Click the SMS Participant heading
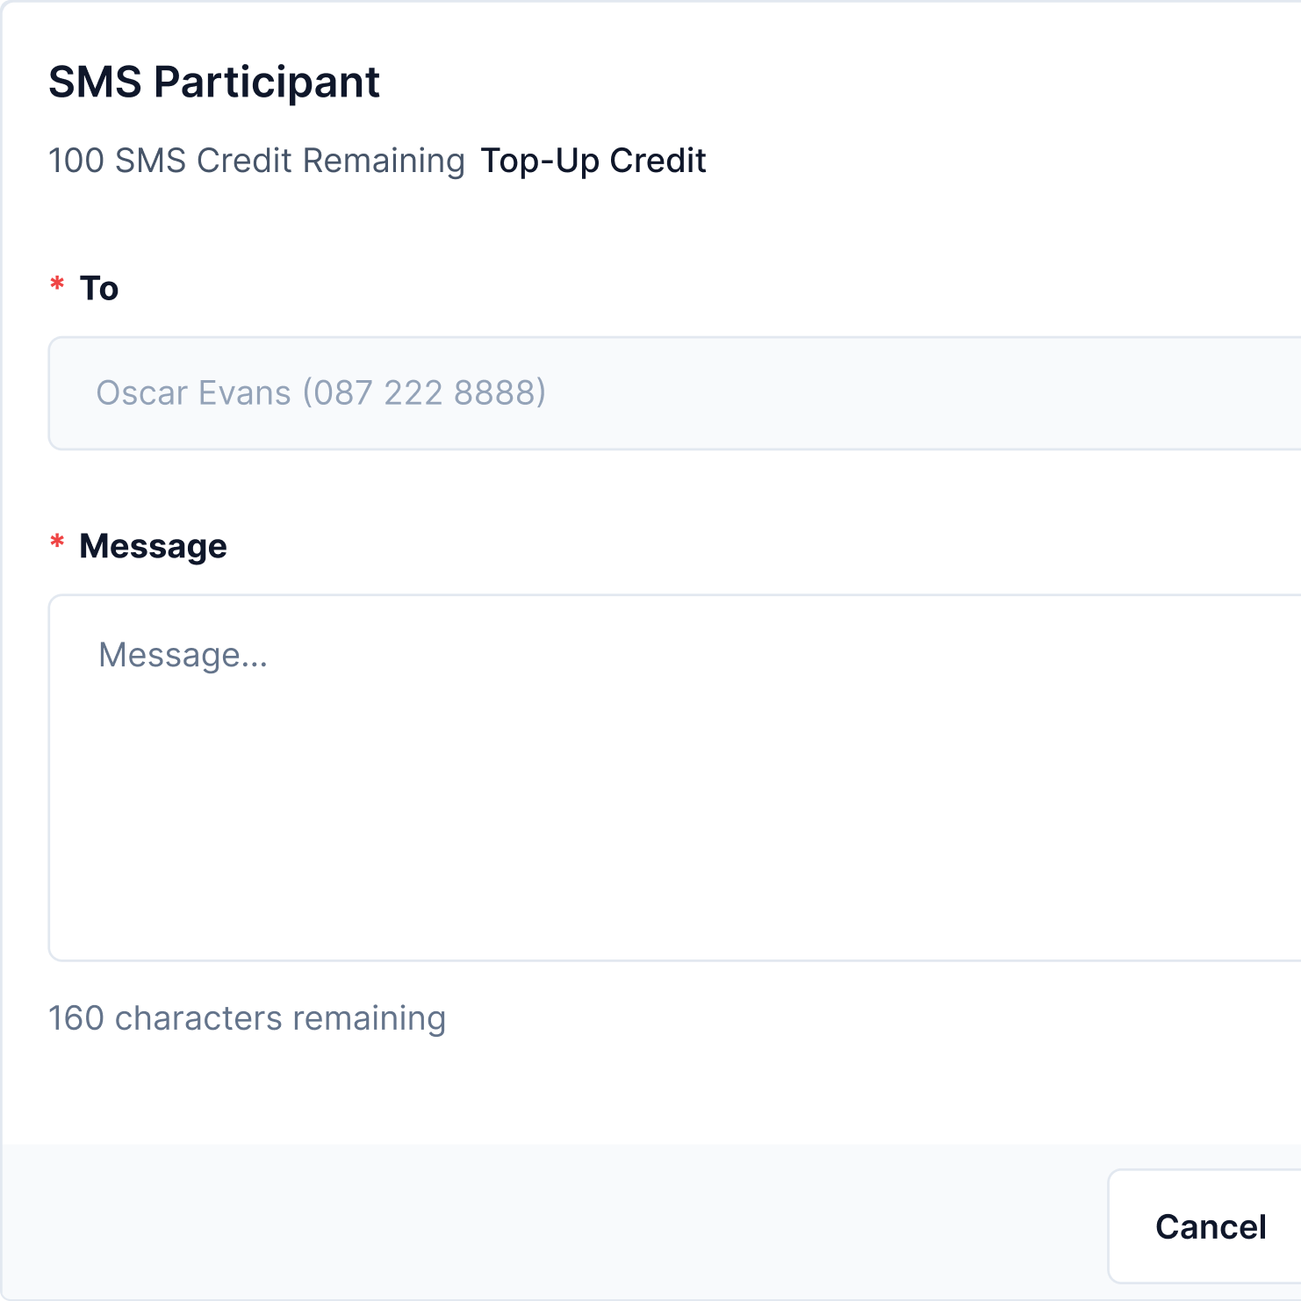Screen dimensions: 1301x1301 [x=213, y=83]
